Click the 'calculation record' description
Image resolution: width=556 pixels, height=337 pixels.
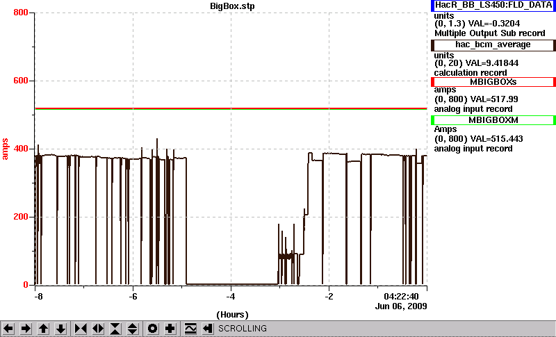pyautogui.click(x=471, y=73)
